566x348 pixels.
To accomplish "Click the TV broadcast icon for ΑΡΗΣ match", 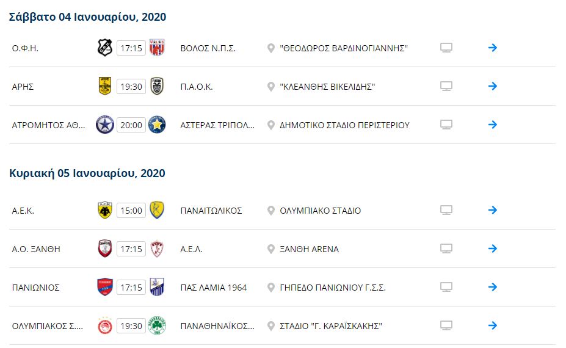I will tap(446, 86).
